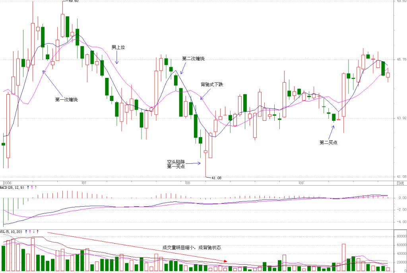Click the 41.08 low price label

(217, 178)
